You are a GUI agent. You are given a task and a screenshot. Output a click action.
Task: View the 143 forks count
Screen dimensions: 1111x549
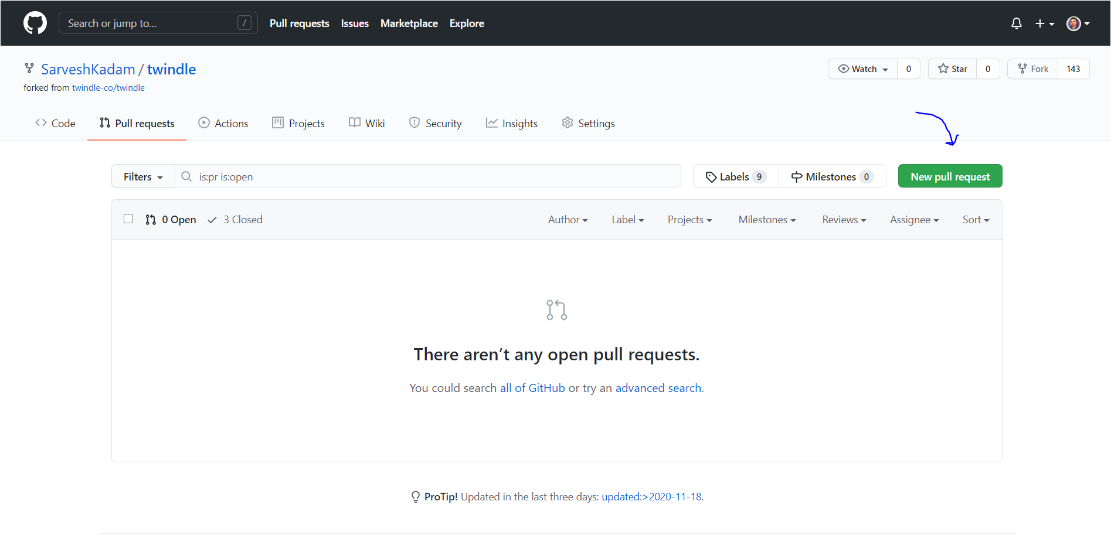click(1073, 69)
